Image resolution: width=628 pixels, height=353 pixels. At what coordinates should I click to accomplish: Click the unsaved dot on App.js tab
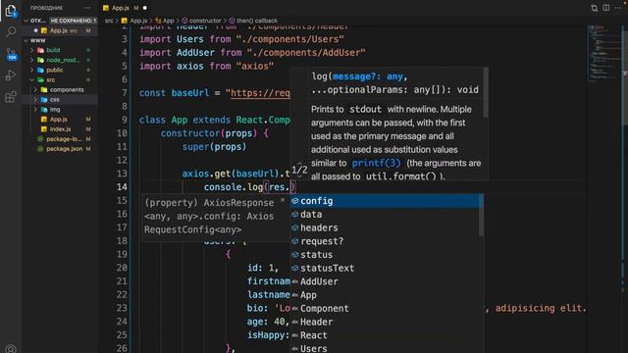[x=145, y=8]
